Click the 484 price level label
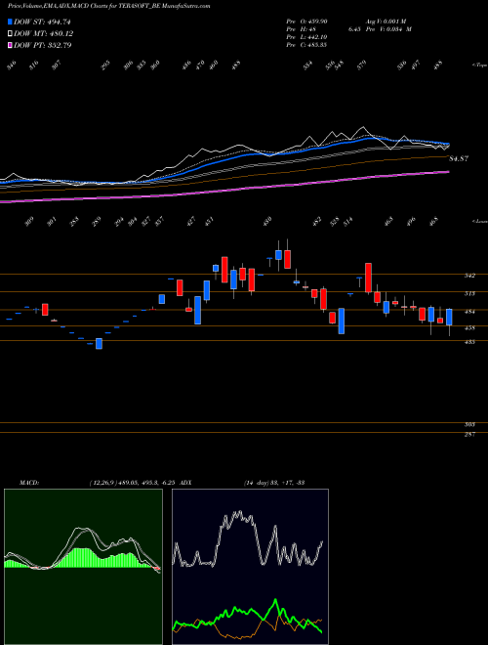488x645 pixels. pos(469,312)
